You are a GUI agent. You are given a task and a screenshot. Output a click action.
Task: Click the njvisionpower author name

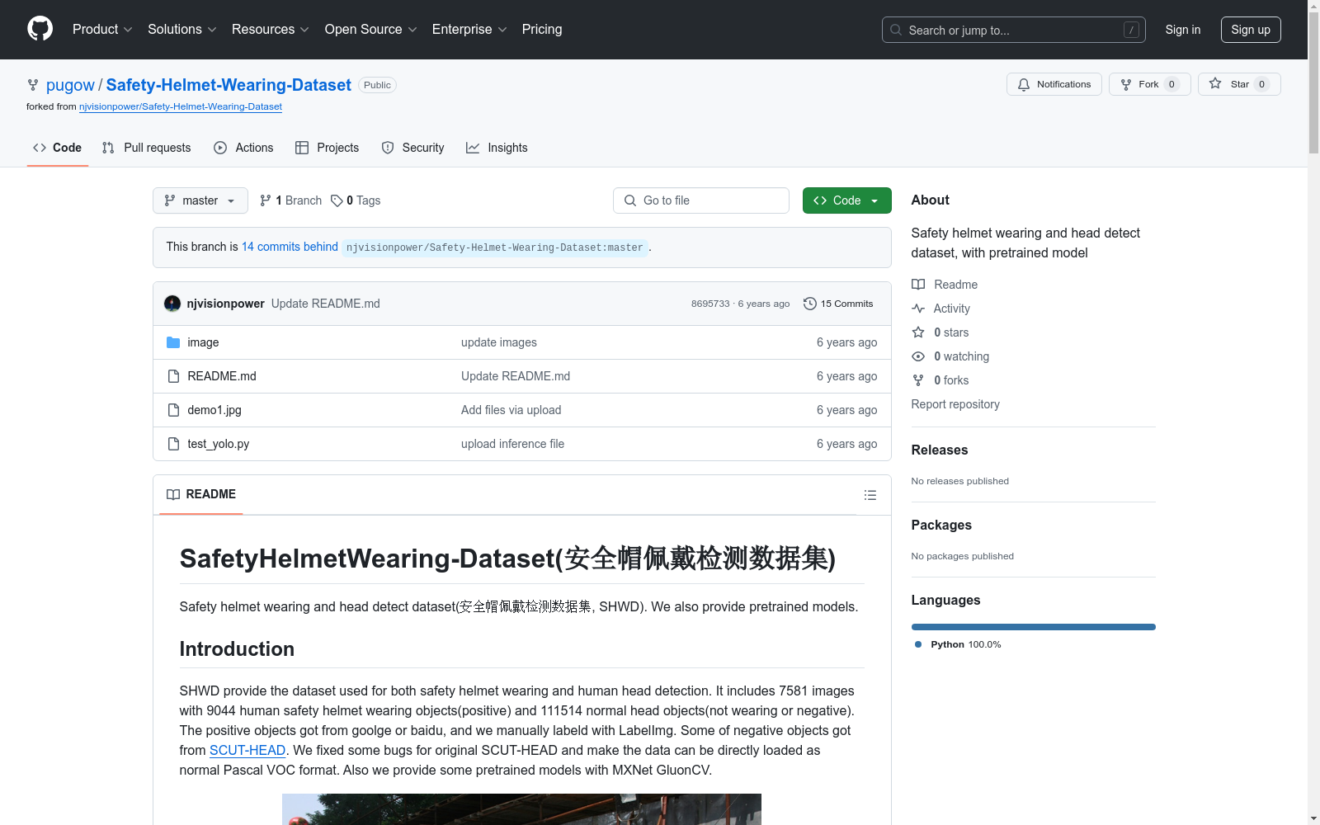(226, 304)
